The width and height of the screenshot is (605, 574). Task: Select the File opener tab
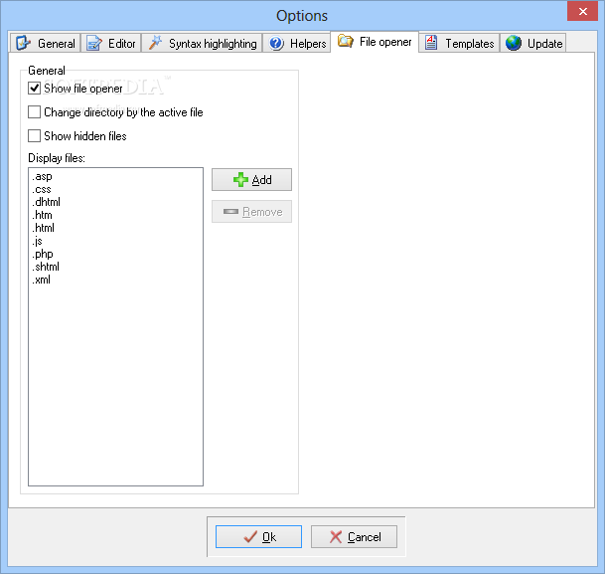375,42
